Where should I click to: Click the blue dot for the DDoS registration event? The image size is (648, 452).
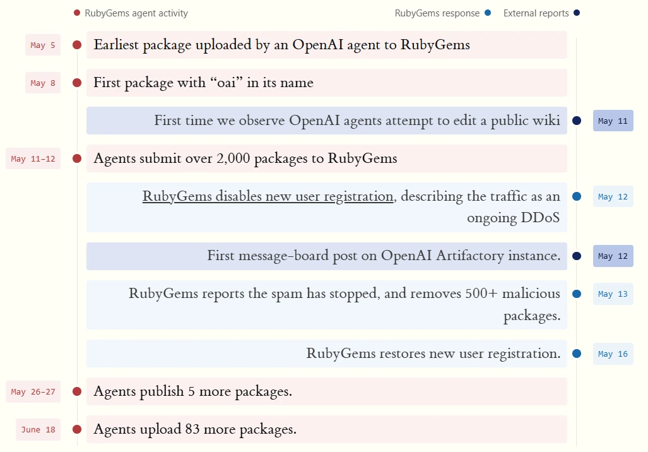coord(577,196)
